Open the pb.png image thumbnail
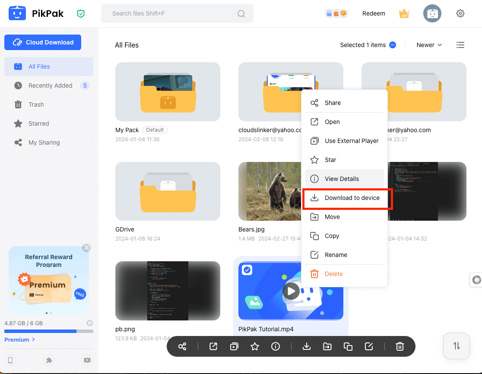The width and height of the screenshot is (482, 374). 168,291
